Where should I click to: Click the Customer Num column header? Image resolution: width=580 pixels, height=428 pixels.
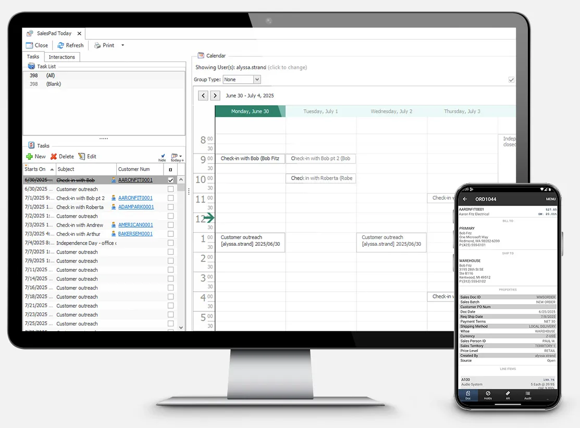tap(140, 169)
